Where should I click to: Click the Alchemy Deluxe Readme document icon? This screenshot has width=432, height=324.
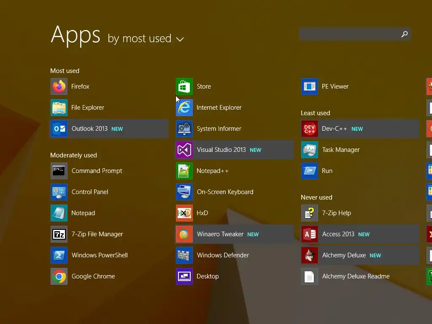pyautogui.click(x=310, y=276)
